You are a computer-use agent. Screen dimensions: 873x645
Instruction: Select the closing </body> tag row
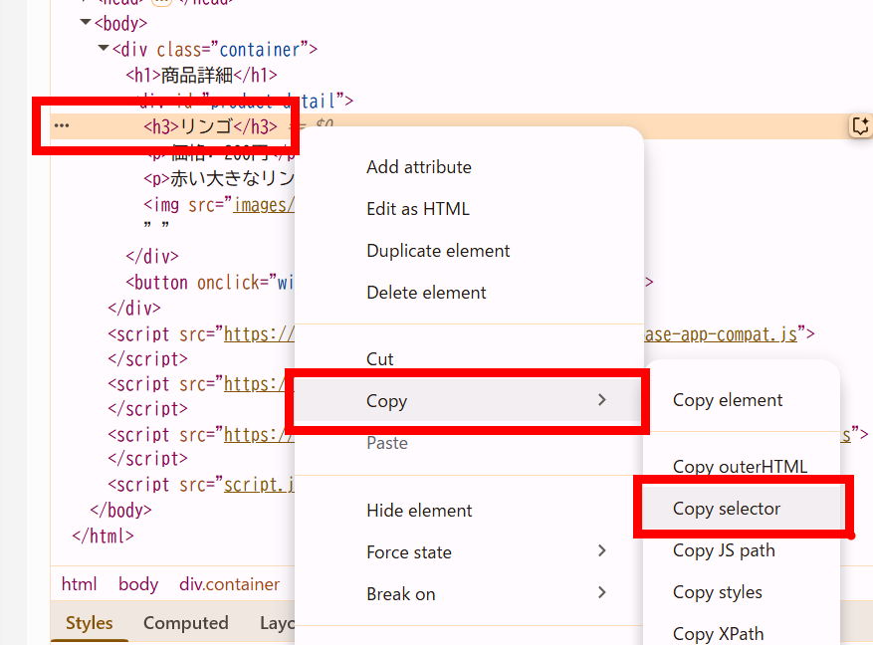coord(120,511)
